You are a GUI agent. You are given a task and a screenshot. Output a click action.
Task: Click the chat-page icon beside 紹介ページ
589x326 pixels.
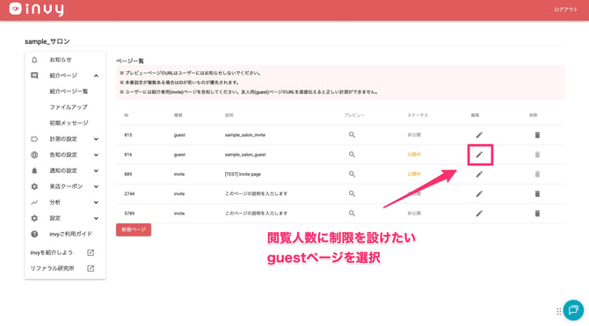tap(34, 76)
